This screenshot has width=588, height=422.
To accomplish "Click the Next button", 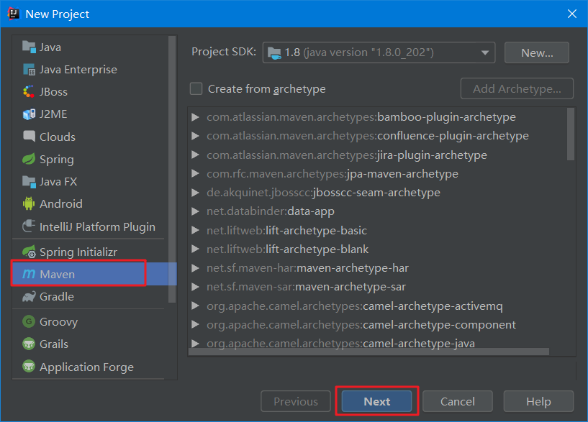I will pyautogui.click(x=376, y=401).
